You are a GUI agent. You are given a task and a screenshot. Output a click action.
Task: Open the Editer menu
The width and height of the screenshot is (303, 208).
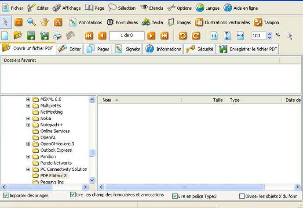[38, 8]
